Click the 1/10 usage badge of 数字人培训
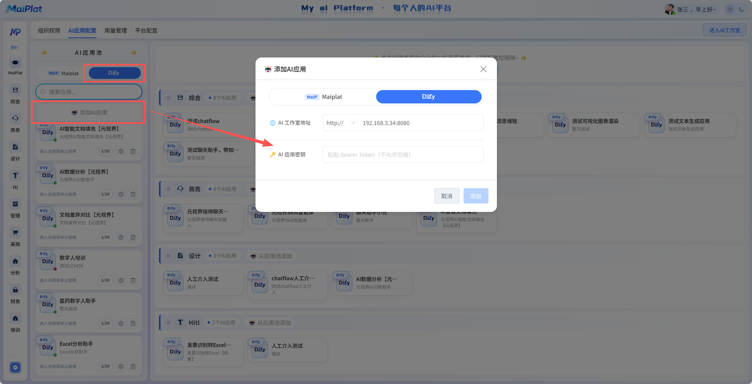The height and width of the screenshot is (384, 752). coord(105,280)
